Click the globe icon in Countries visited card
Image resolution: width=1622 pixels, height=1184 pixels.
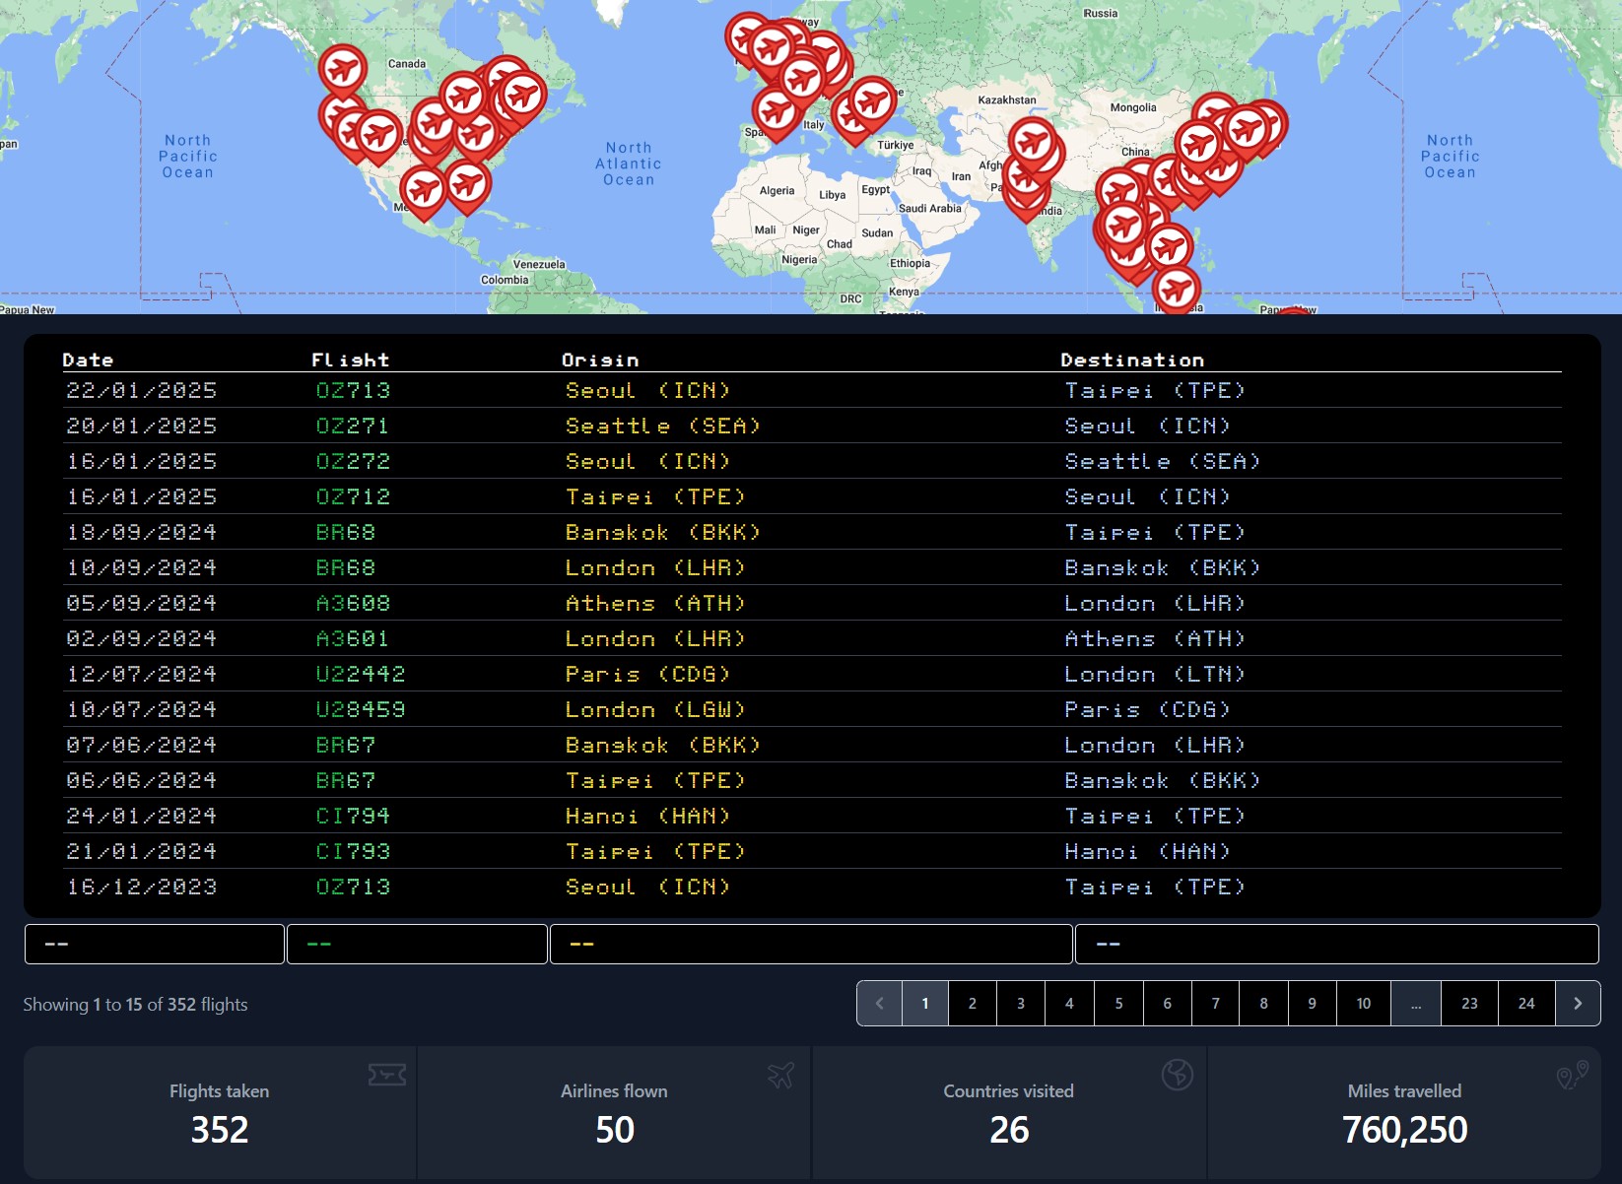(1177, 1075)
